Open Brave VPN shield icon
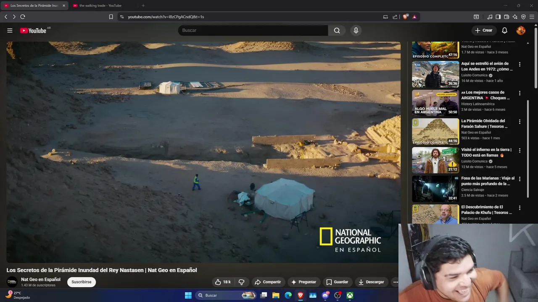The height and width of the screenshot is (302, 538). pos(523,17)
